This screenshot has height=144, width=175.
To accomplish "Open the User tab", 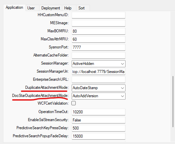I will (32, 8).
